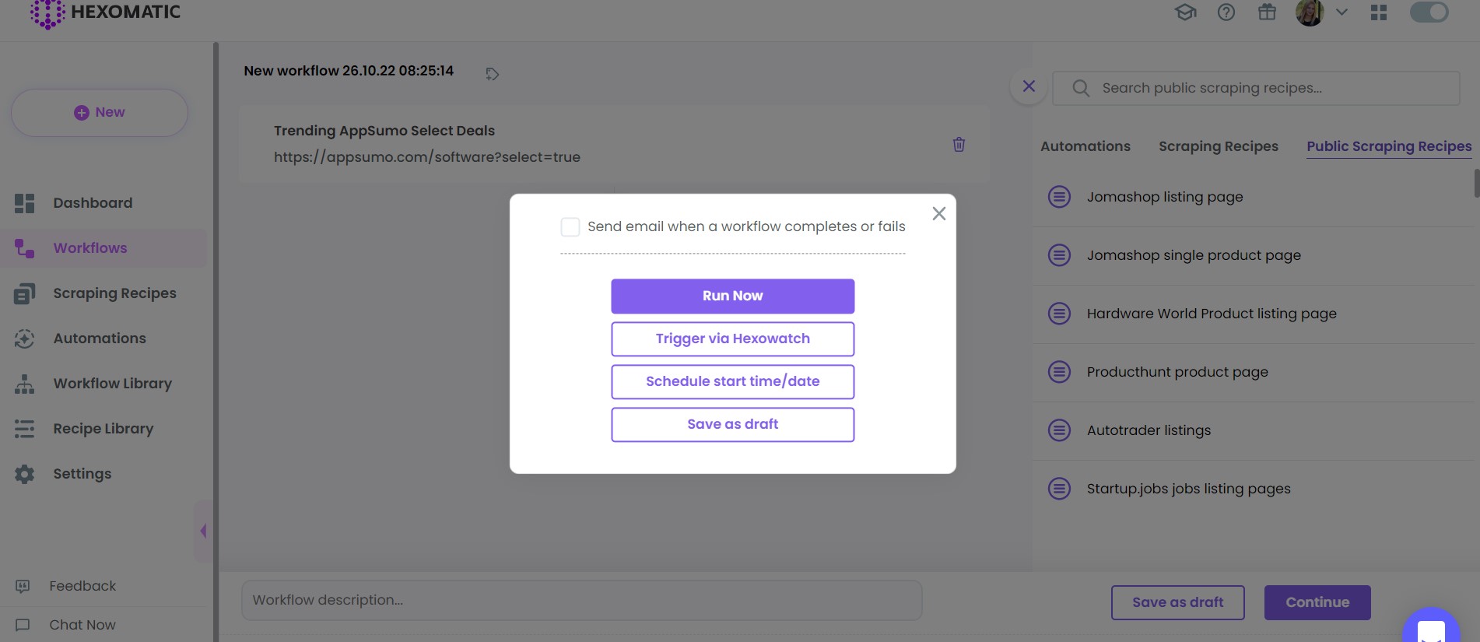The image size is (1480, 642).
Task: Toggle the dark mode switch in header
Action: pos(1429,12)
